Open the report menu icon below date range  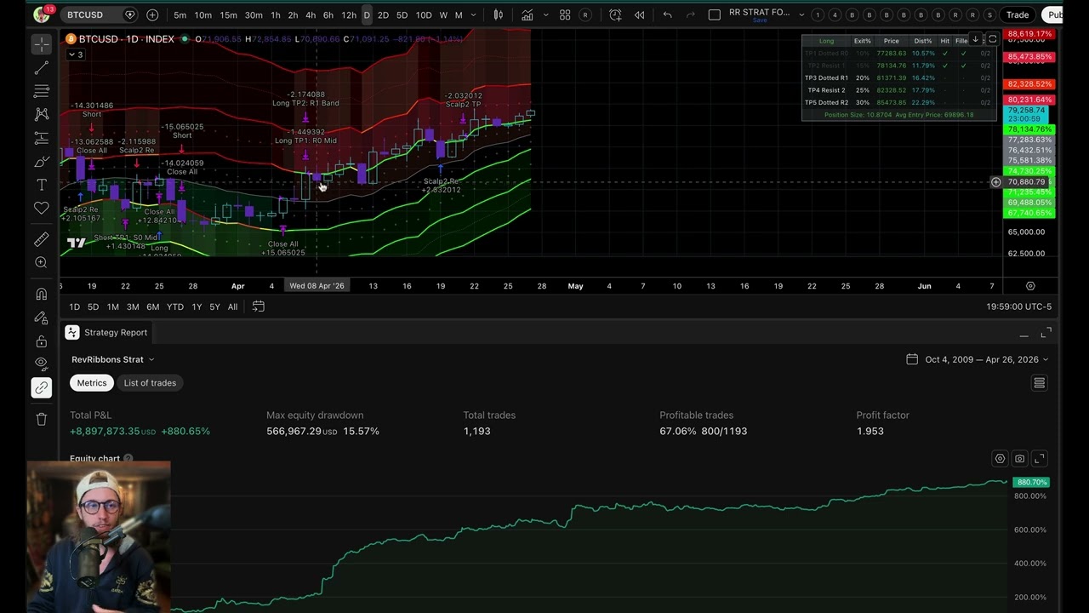pyautogui.click(x=1039, y=383)
